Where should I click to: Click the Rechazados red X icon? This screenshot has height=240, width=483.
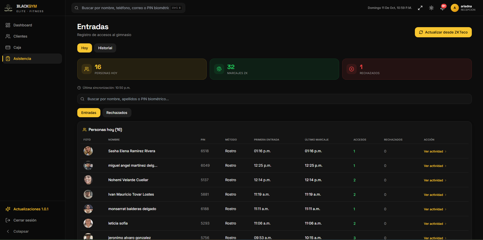tap(352, 69)
